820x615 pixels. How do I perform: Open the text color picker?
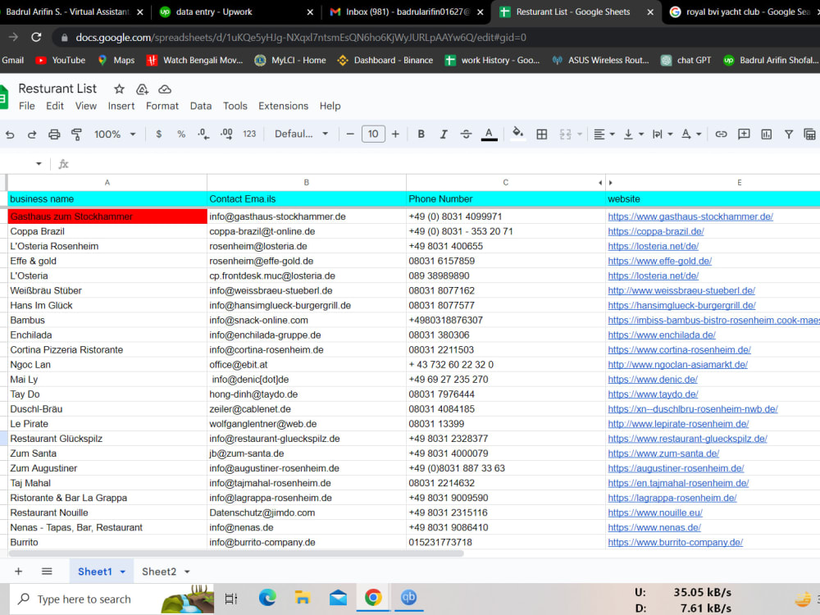coord(489,134)
